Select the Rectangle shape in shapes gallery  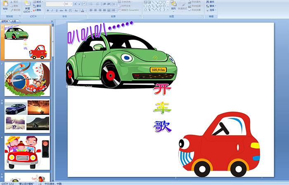[160, 2]
